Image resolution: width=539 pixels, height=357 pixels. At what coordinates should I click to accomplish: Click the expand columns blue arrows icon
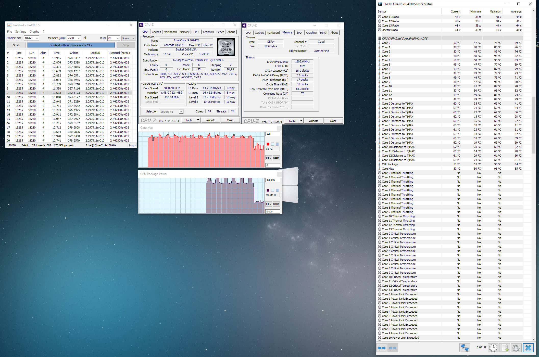tap(382, 348)
